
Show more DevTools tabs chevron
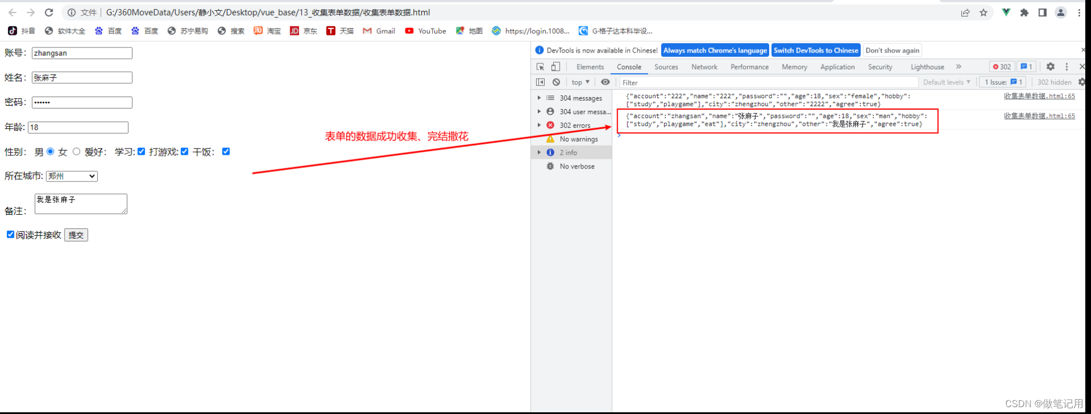click(958, 67)
